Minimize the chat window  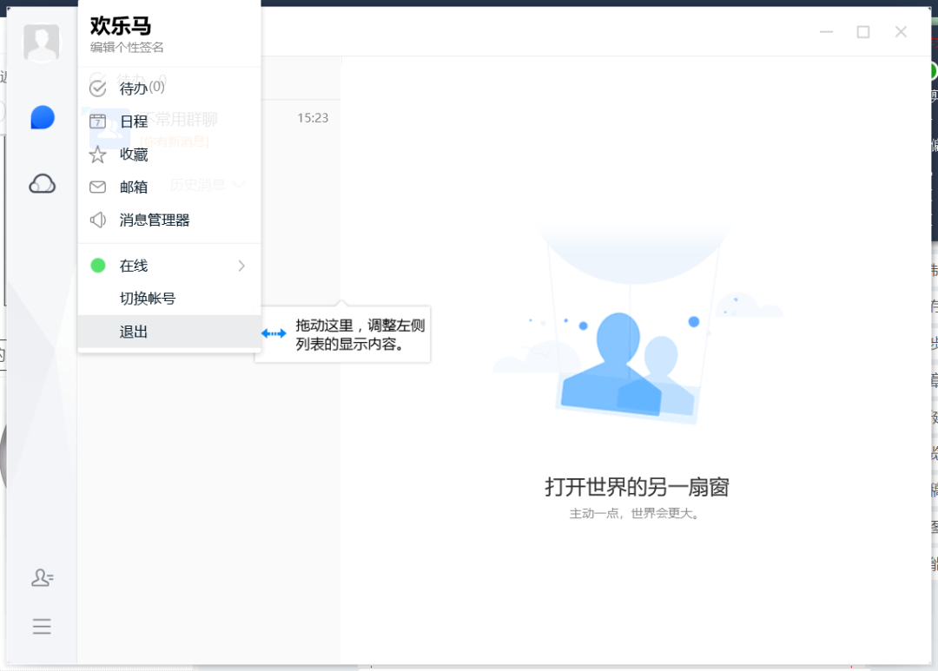[x=826, y=32]
